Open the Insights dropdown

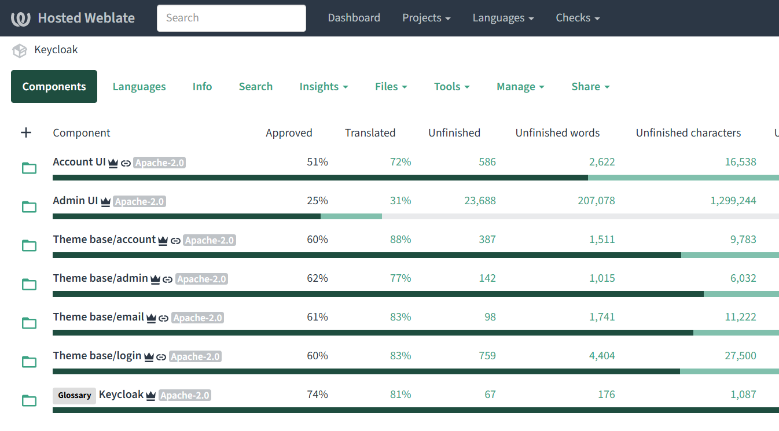click(324, 86)
